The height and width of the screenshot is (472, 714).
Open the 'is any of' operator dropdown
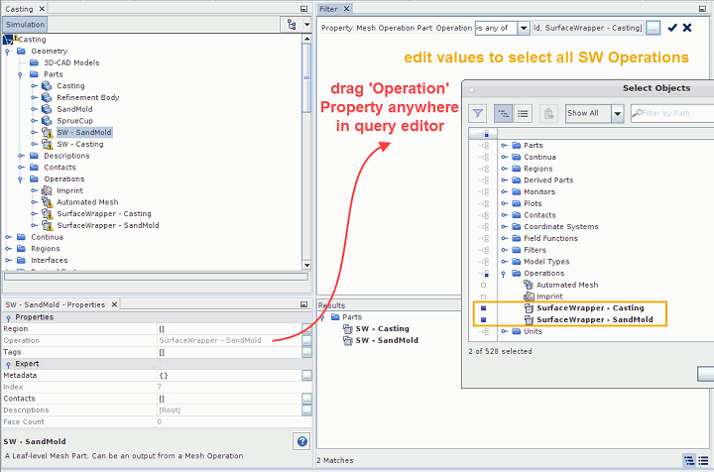(x=524, y=28)
